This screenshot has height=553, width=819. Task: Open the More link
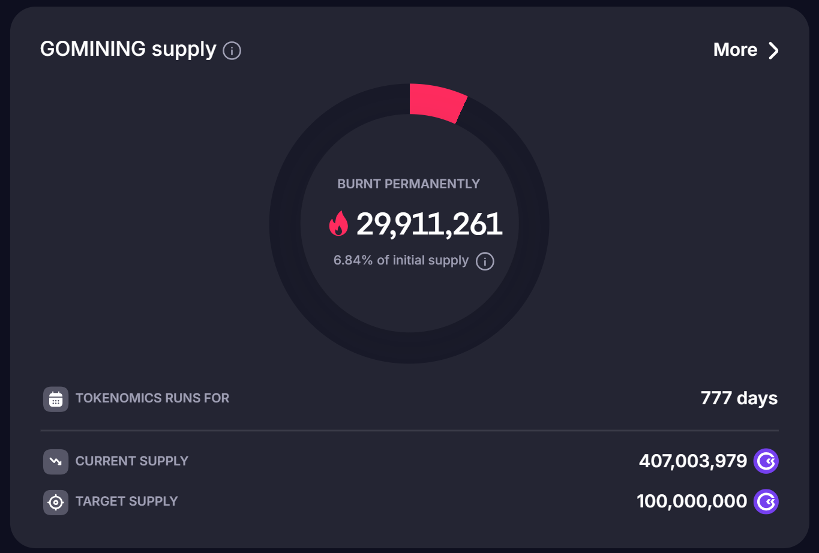(735, 50)
